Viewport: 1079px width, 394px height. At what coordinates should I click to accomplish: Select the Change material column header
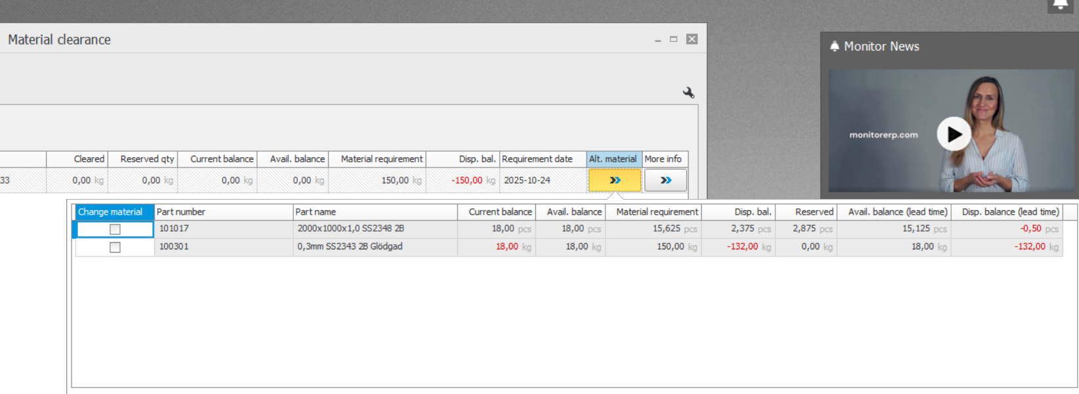(x=114, y=212)
